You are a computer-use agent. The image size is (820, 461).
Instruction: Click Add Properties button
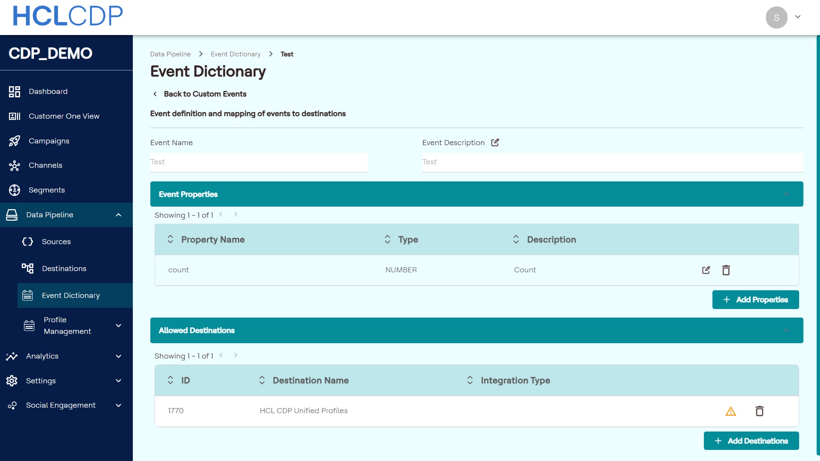click(755, 300)
